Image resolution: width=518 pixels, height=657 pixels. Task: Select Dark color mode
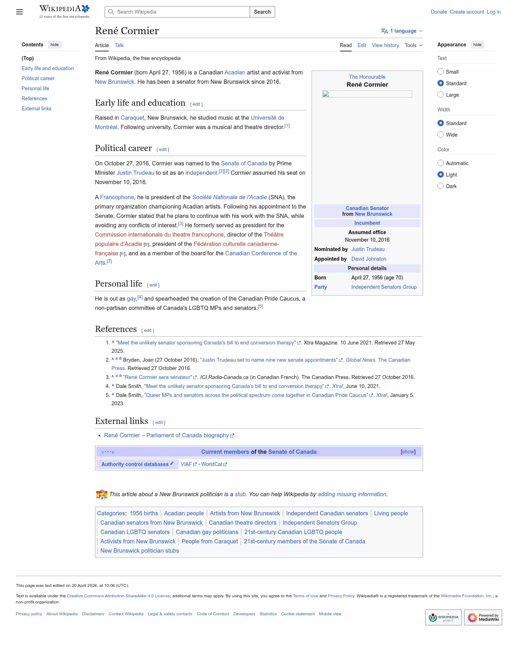click(x=441, y=186)
